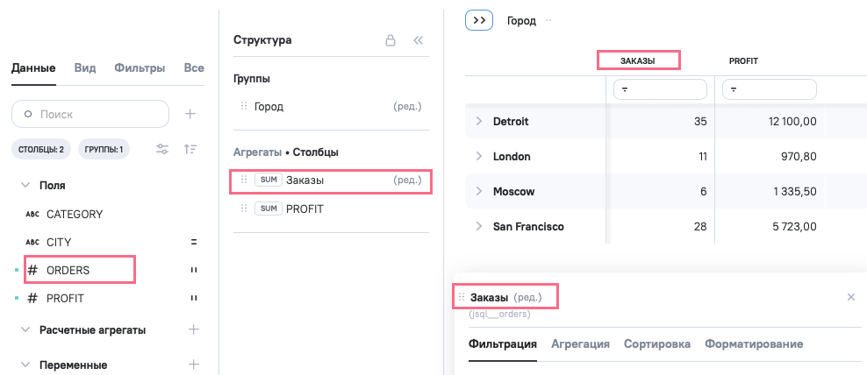Click the column marker beside ORDERS field
Viewport: 867px width, 375px height.
coord(194,270)
